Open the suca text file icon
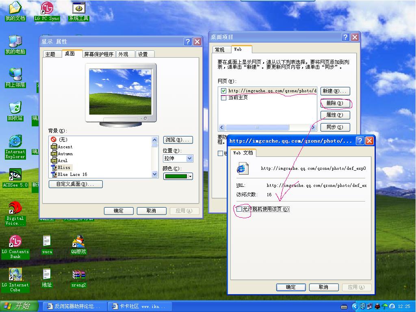 (x=47, y=244)
